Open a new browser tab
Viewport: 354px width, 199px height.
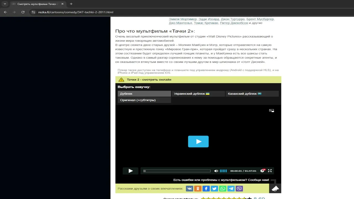(x=71, y=4)
